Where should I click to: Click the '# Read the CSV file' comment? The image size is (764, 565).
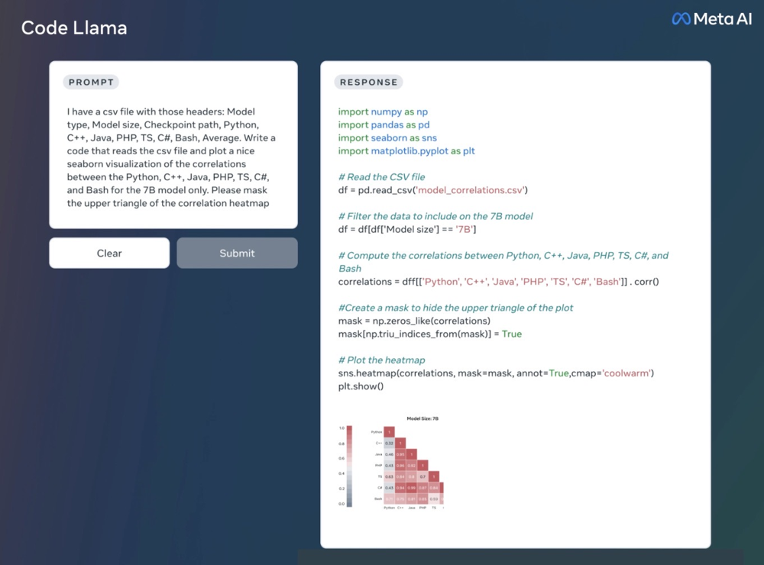tap(381, 177)
